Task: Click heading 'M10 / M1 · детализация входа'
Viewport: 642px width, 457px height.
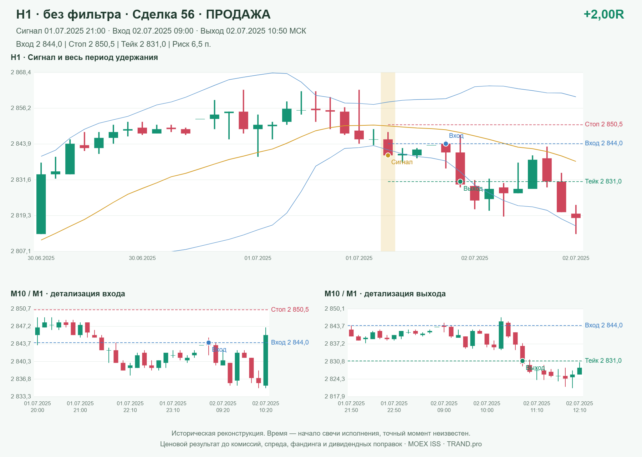Action: (x=68, y=294)
